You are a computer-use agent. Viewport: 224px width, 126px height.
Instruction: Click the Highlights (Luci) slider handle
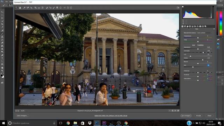tap(190, 56)
